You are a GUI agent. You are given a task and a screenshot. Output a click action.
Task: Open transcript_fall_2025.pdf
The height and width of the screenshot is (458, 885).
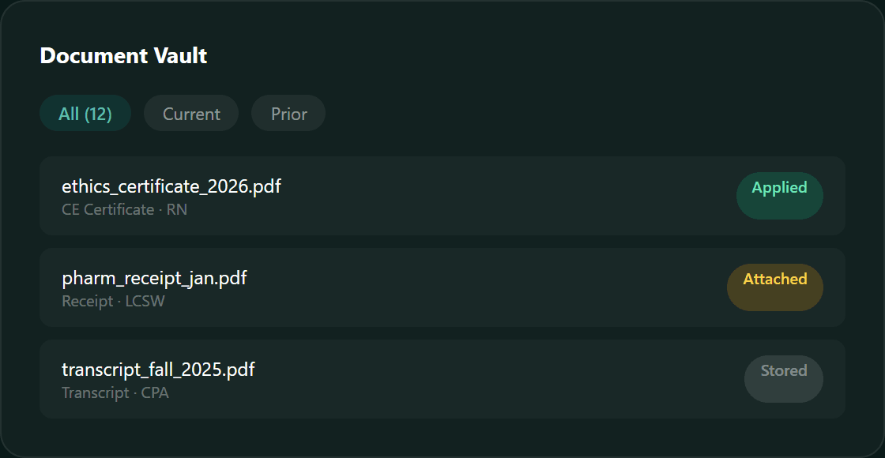pos(158,369)
